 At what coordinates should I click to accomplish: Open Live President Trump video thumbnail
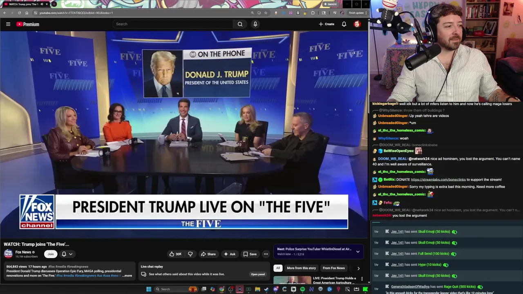coord(292,280)
